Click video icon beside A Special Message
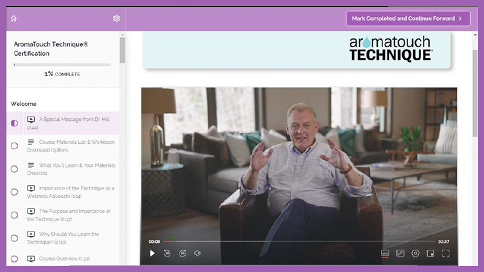The height and width of the screenshot is (272, 484). click(x=31, y=119)
